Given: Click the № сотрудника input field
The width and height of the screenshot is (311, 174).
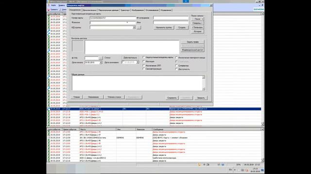Looking at the screenshot, I should click(171, 18).
